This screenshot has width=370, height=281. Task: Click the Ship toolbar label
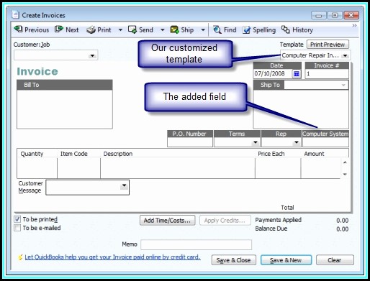click(x=187, y=30)
